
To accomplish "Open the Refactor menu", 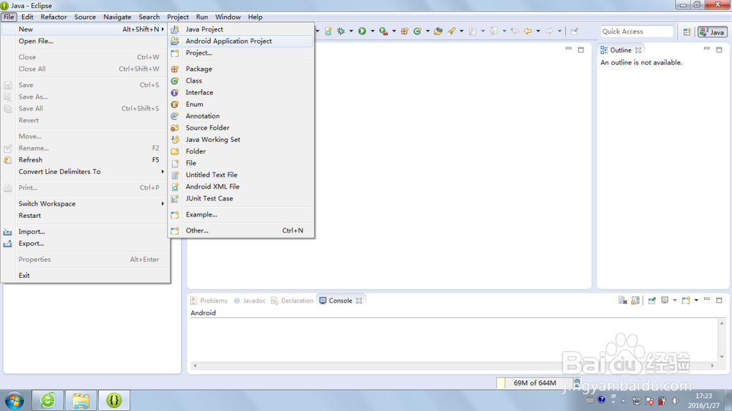I will 53,17.
